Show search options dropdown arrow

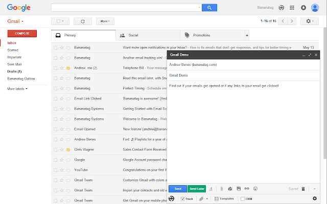tap(199, 8)
